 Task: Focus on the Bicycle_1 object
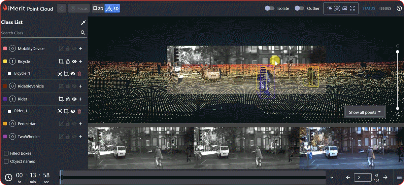tap(60, 74)
